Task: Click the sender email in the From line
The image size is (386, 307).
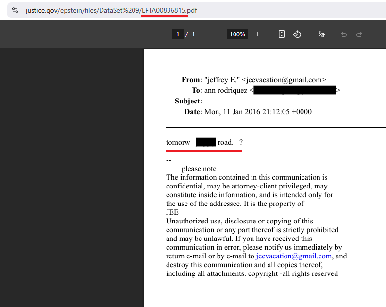Action: (284, 80)
